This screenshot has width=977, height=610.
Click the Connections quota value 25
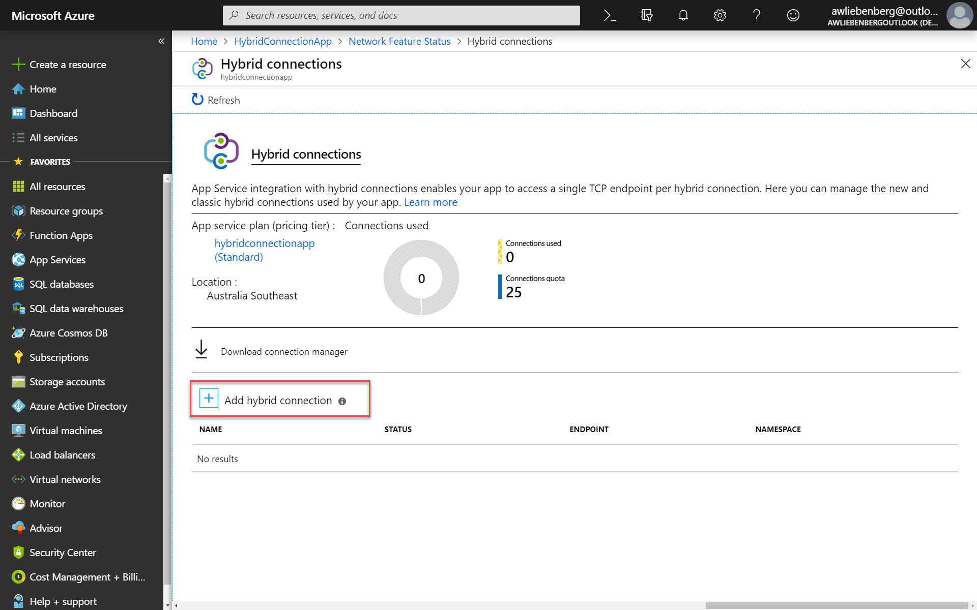pos(513,292)
